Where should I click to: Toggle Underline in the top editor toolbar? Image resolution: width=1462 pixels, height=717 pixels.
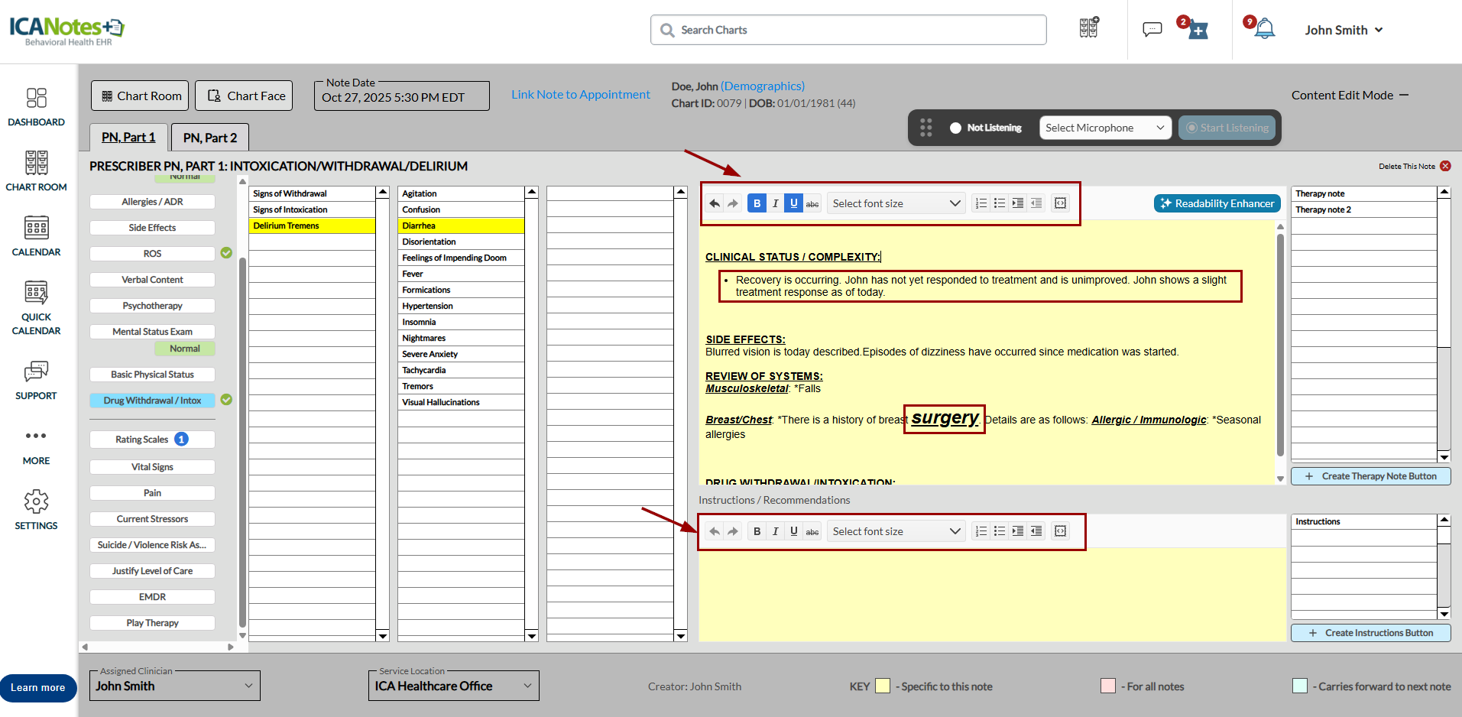[x=793, y=203]
